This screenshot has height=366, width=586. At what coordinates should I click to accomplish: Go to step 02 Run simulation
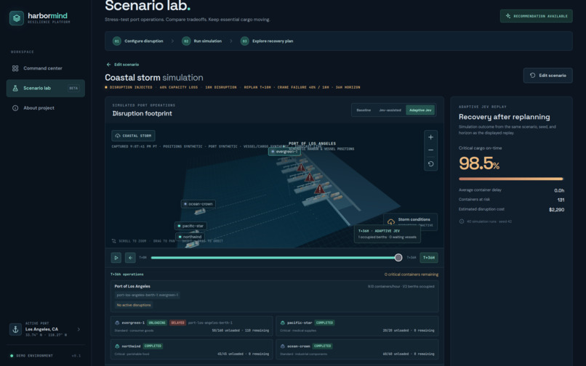[x=202, y=41]
